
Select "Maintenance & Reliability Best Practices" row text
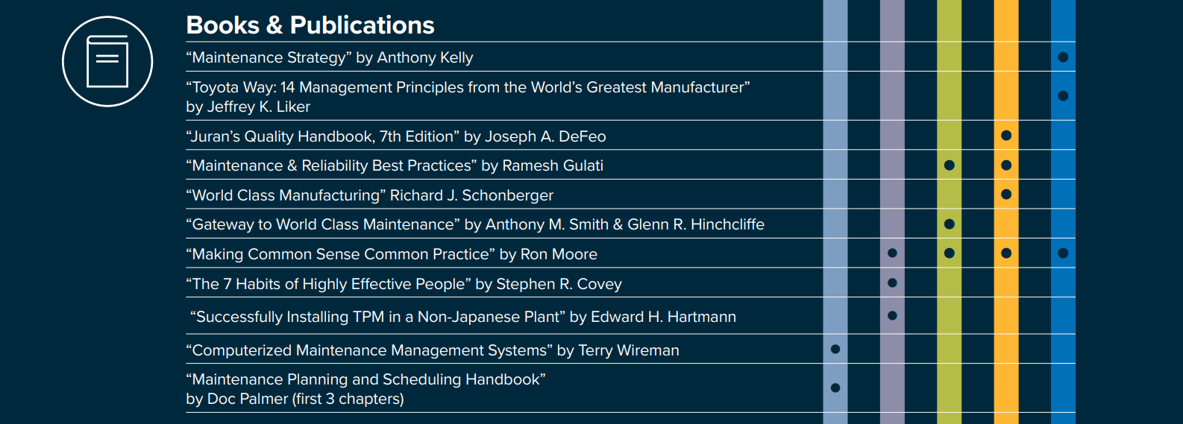tap(394, 165)
